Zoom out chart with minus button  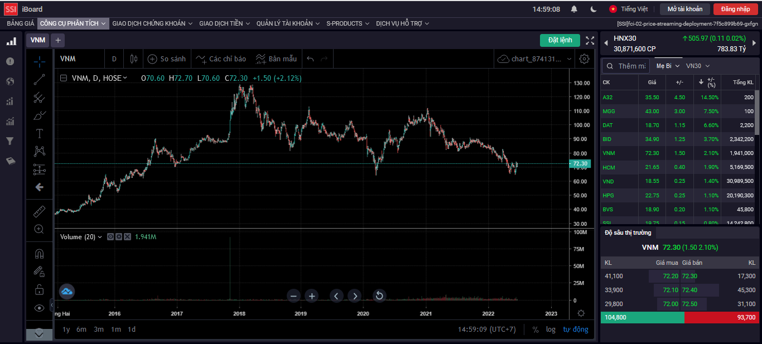295,296
